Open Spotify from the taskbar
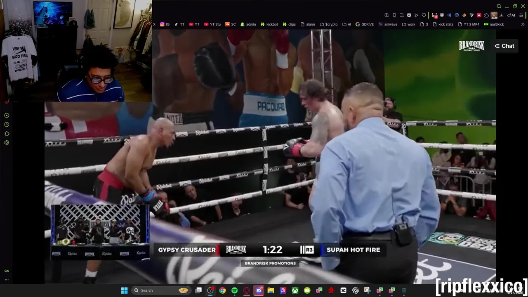528x297 pixels. coord(234,290)
